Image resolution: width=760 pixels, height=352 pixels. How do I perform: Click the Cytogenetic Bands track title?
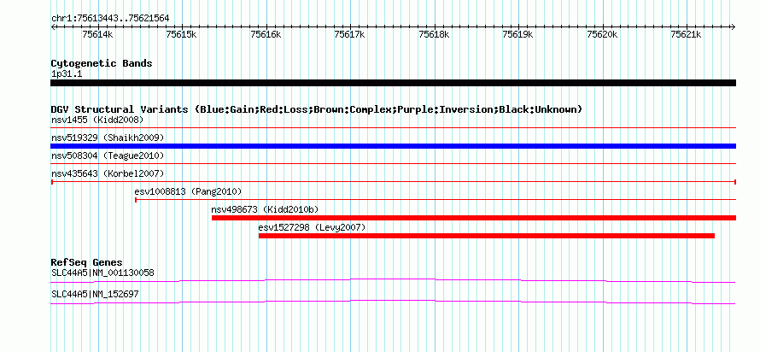[x=102, y=63]
